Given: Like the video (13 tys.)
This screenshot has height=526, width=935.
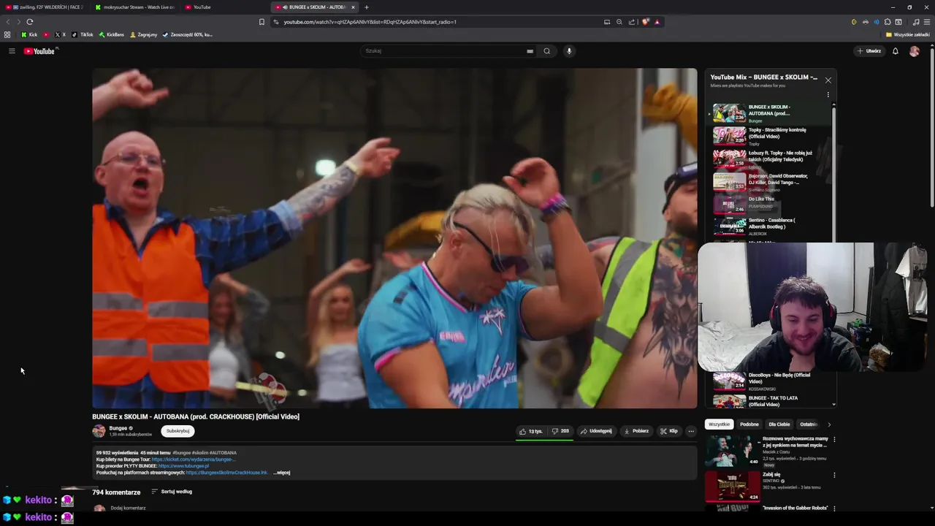Looking at the screenshot, I should click(531, 431).
